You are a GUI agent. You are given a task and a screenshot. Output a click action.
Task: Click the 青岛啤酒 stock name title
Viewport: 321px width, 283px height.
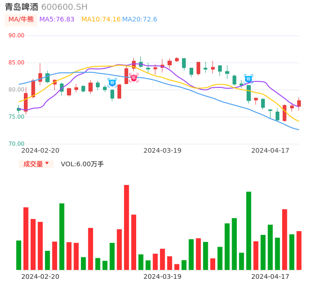(22, 7)
